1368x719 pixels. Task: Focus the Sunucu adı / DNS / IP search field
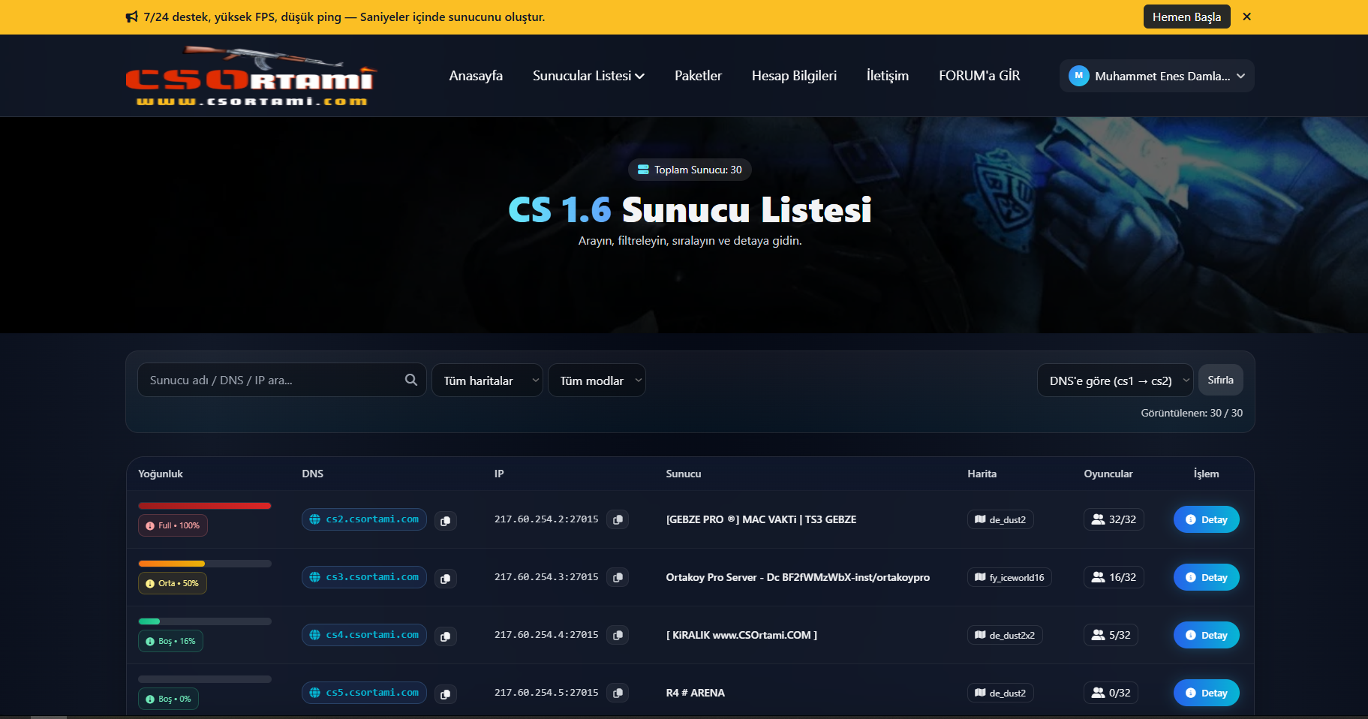[281, 381]
